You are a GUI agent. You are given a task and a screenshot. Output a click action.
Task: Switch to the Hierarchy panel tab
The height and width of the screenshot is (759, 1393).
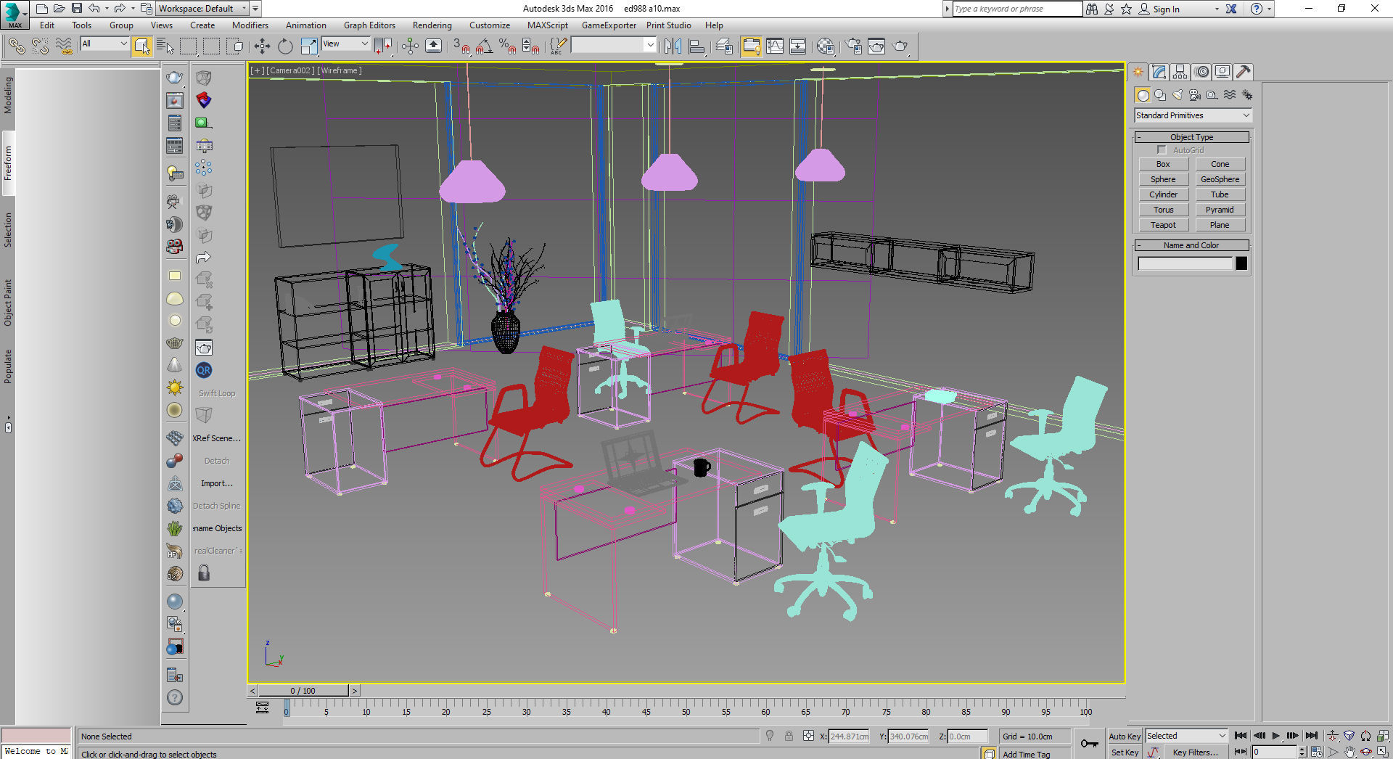tap(1180, 72)
